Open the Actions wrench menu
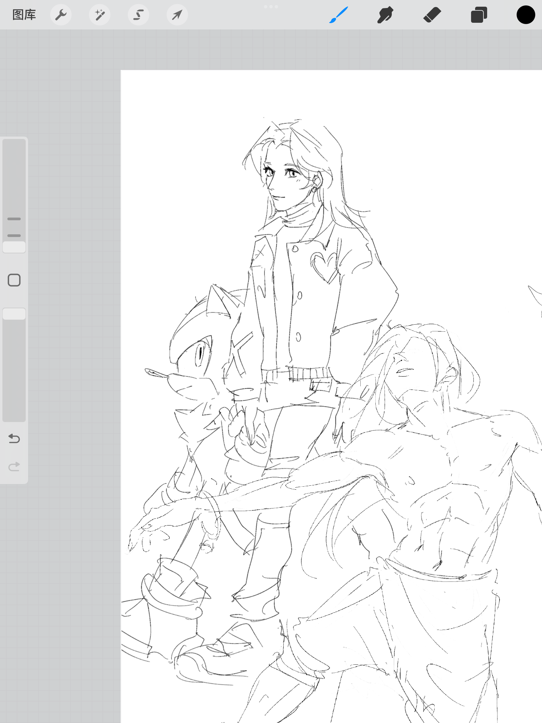This screenshot has width=542, height=723. coord(61,15)
